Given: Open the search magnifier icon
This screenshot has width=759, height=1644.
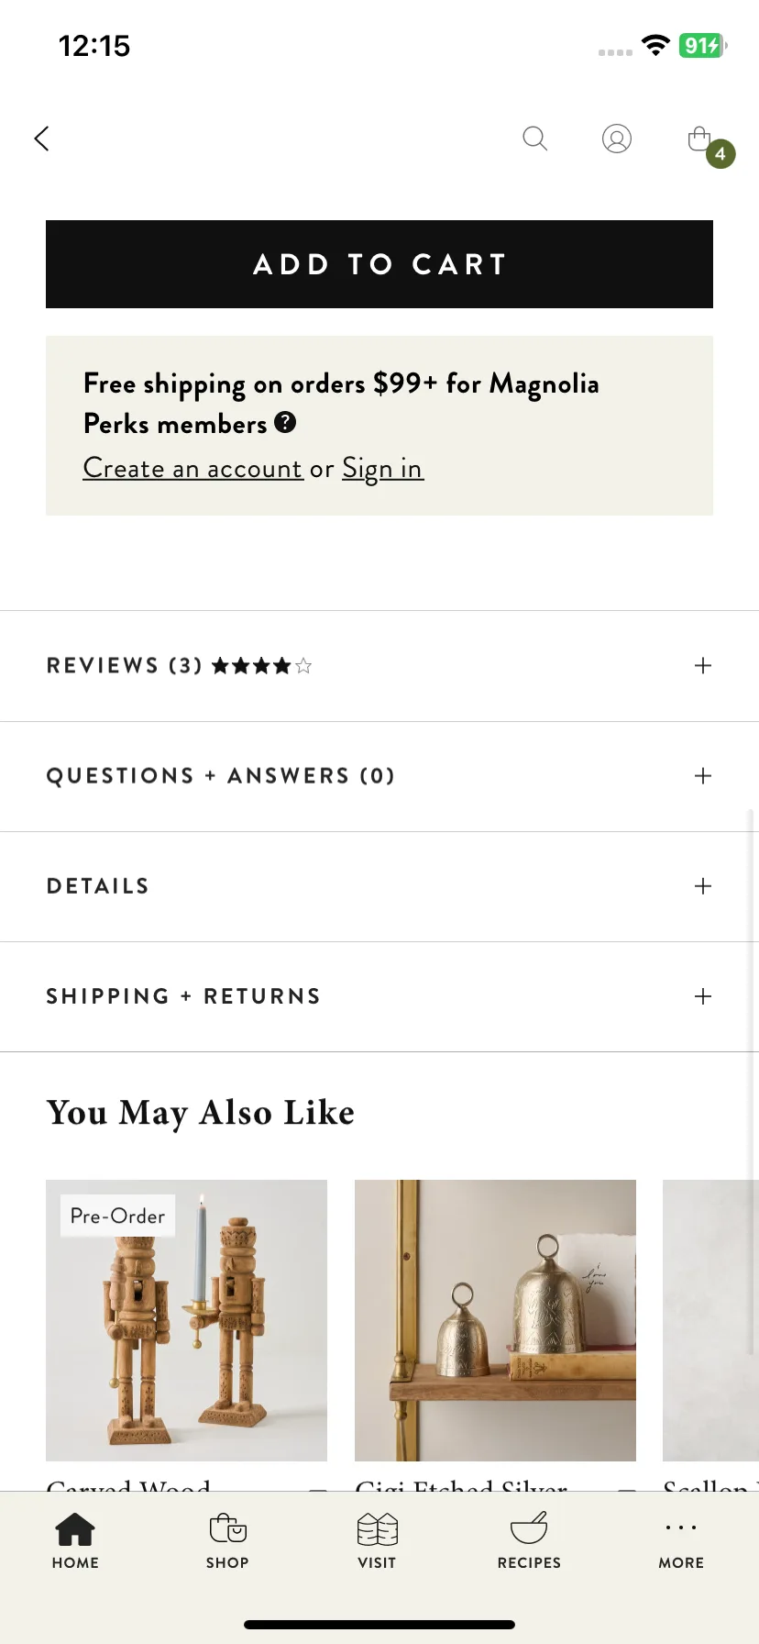Looking at the screenshot, I should coord(534,139).
